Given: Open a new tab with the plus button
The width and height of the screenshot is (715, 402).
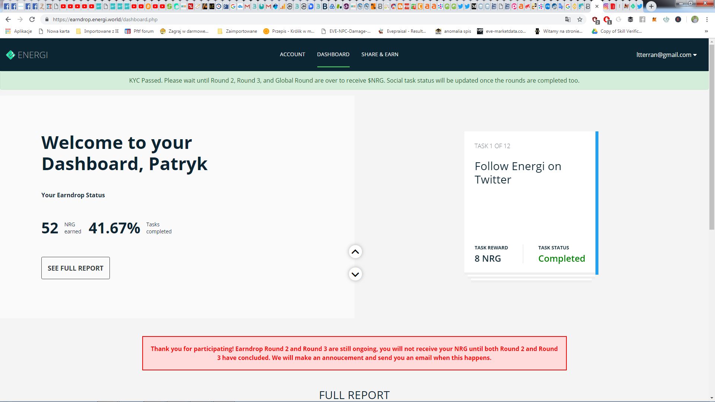Looking at the screenshot, I should tap(651, 6).
